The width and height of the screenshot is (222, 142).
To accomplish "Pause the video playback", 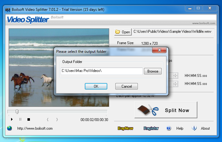I will 20,119.
